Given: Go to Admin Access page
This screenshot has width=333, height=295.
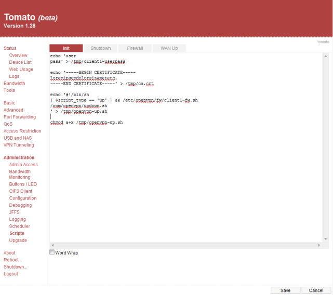Looking at the screenshot, I should [23, 165].
